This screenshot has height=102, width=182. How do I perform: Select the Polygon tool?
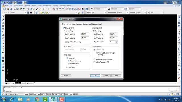(3, 26)
